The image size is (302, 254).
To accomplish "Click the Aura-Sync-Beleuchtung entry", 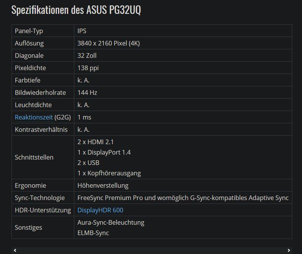I will 111,222.
